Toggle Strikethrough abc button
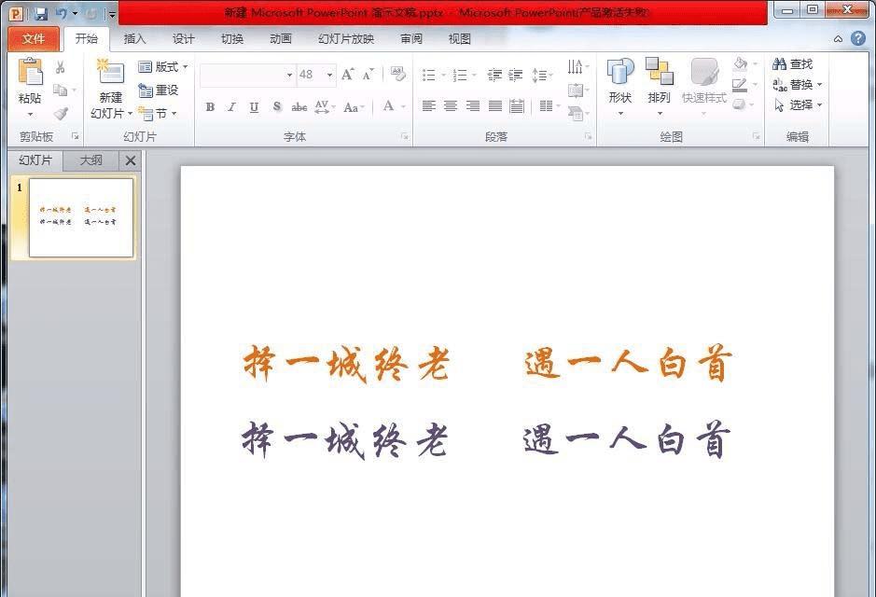Viewport: 876px width, 597px height. click(x=299, y=106)
